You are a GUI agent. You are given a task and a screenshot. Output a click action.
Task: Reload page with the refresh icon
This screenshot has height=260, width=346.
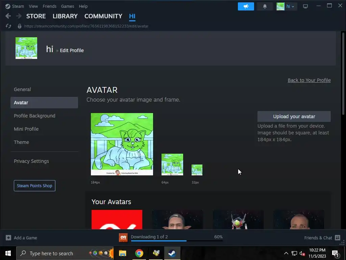[x=8, y=26]
